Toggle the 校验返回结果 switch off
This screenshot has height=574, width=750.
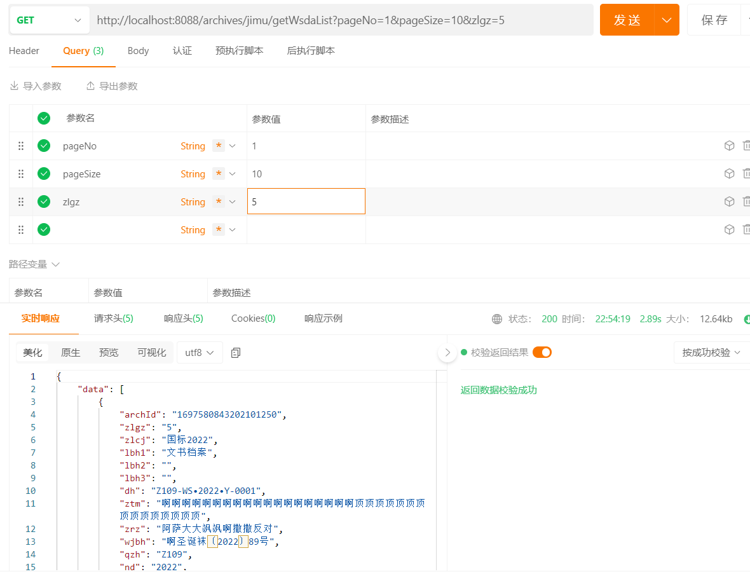542,353
